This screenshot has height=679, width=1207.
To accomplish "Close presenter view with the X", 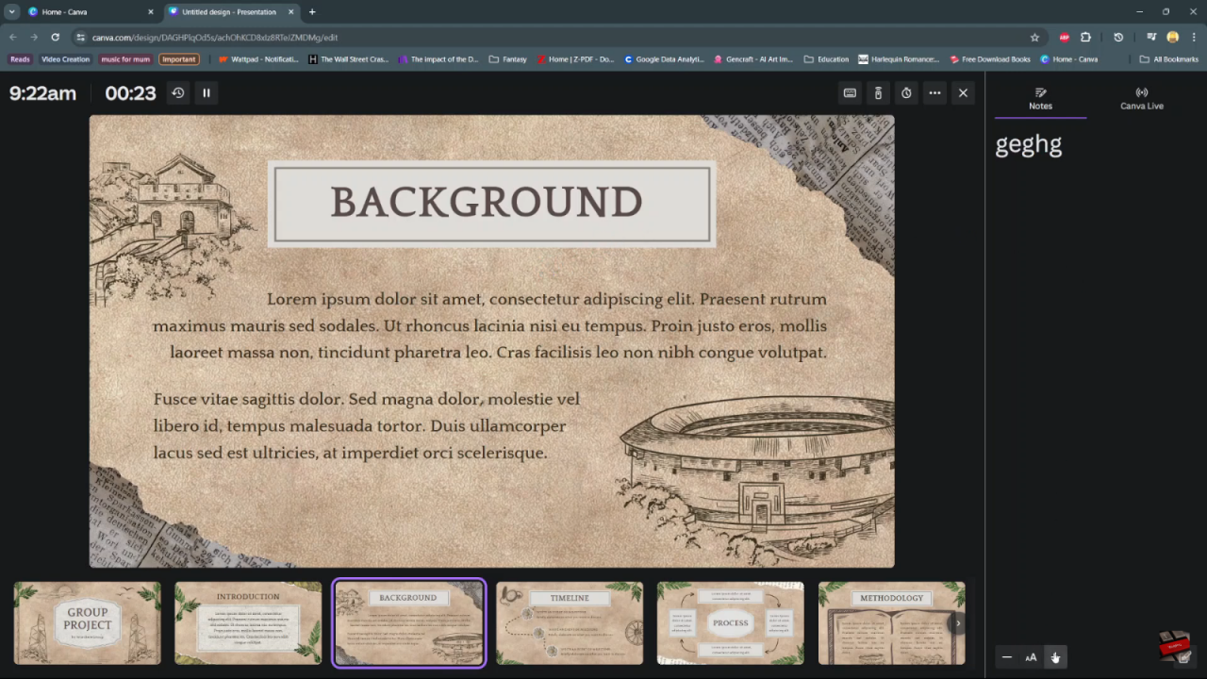I will click(963, 92).
